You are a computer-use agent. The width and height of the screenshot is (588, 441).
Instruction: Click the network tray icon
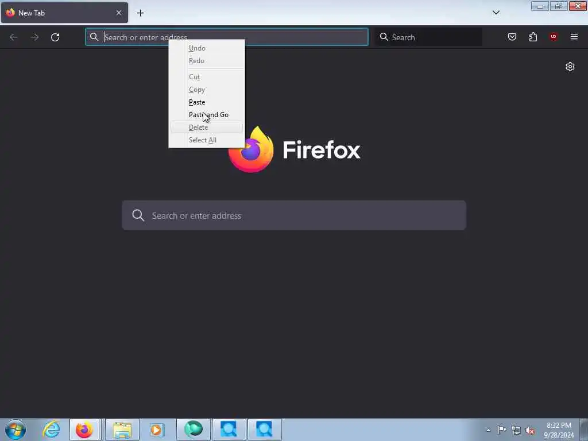[516, 430]
